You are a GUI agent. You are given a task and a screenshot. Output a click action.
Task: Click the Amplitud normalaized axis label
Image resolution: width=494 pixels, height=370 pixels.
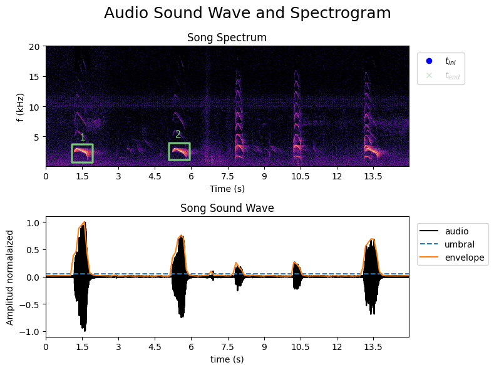pyautogui.click(x=10, y=277)
